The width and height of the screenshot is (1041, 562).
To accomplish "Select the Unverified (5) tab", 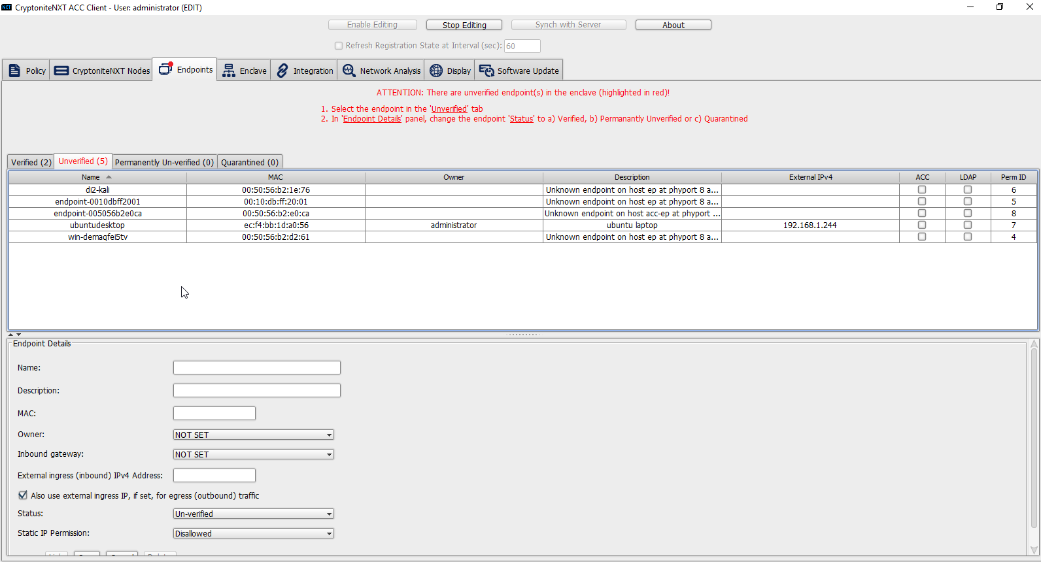I will coord(83,161).
